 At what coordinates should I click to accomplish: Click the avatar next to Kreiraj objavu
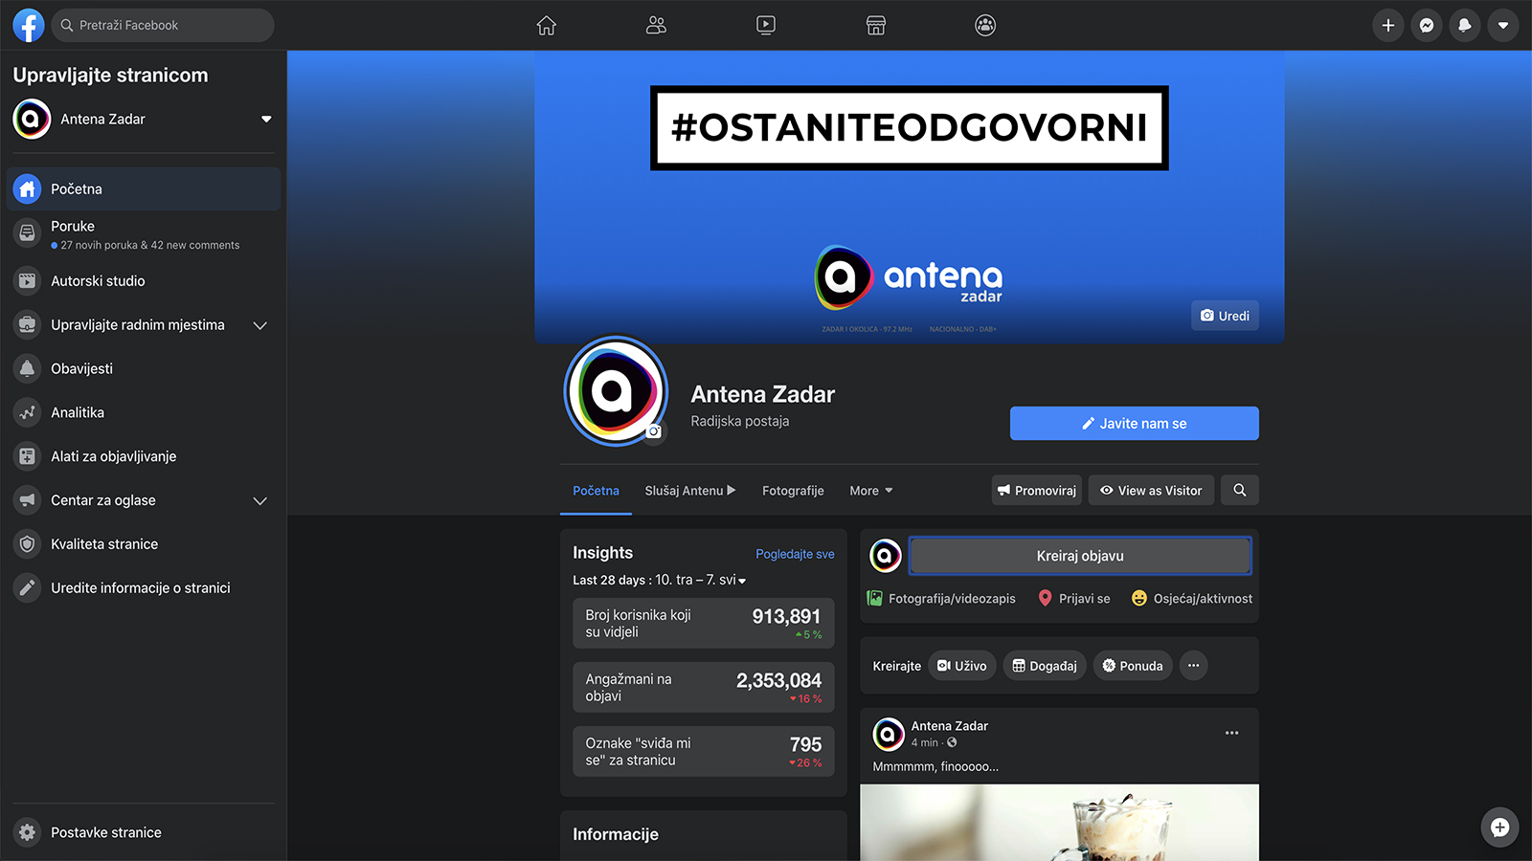(x=886, y=555)
